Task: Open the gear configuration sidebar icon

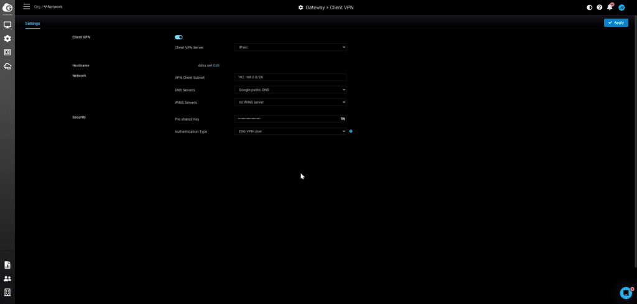Action: (x=7, y=39)
